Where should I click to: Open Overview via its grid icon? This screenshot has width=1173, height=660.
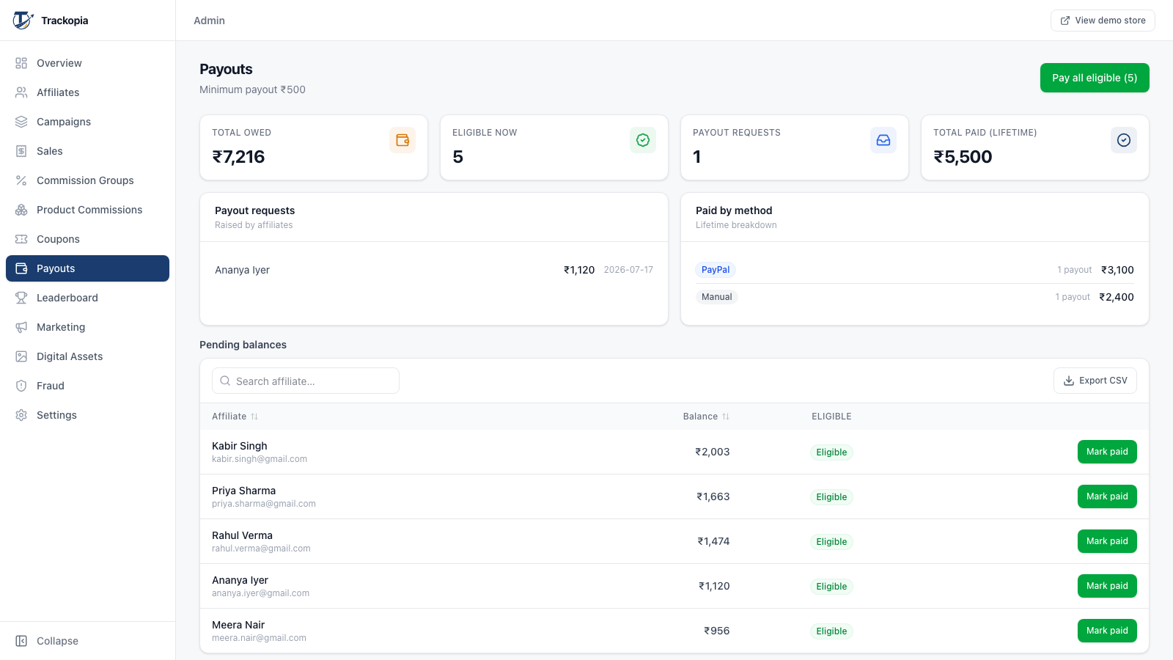pos(21,63)
